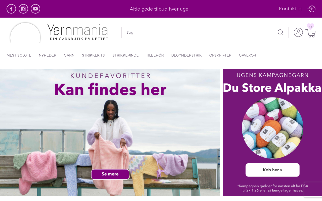Viewport: 322px width, 201px height.
Task: Open the Facebook page icon
Action: click(x=11, y=9)
